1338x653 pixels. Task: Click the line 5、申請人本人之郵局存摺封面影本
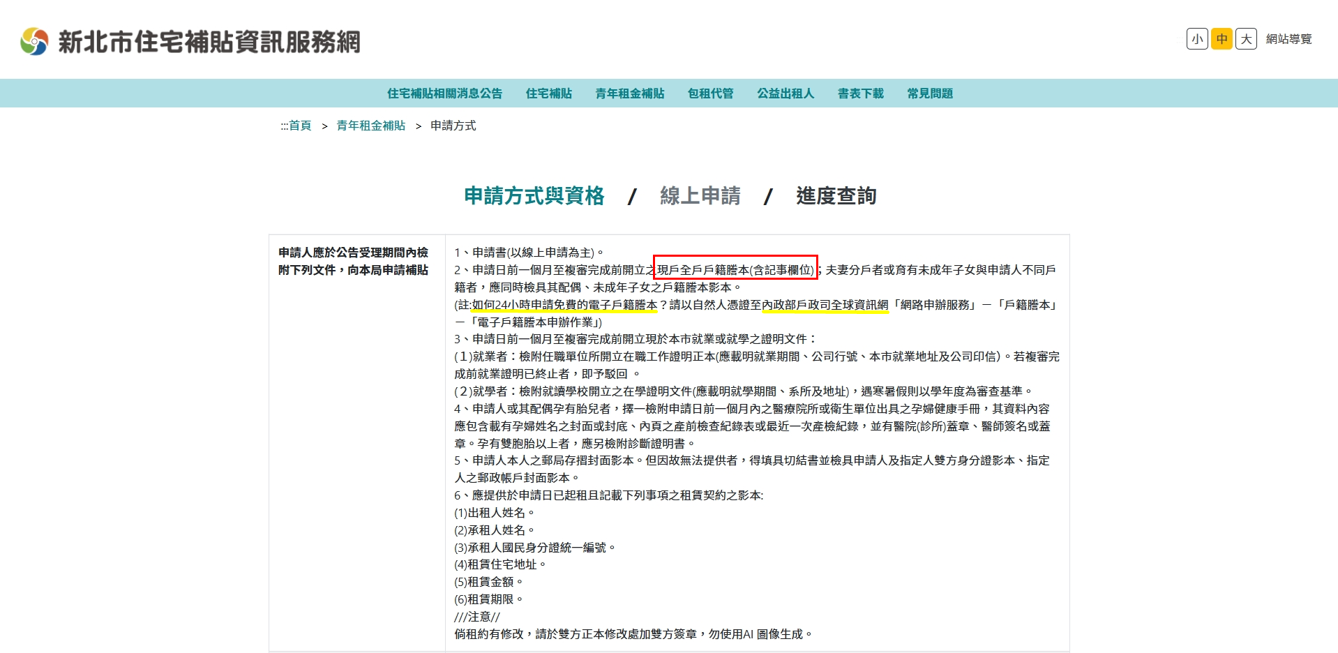tap(752, 469)
